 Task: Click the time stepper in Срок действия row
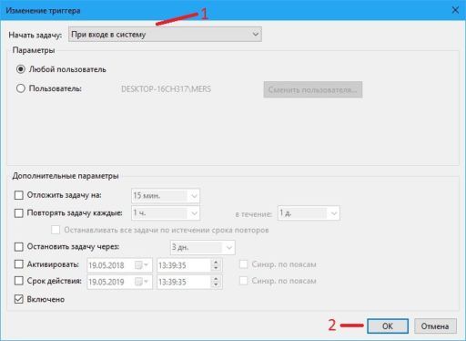pos(216,282)
